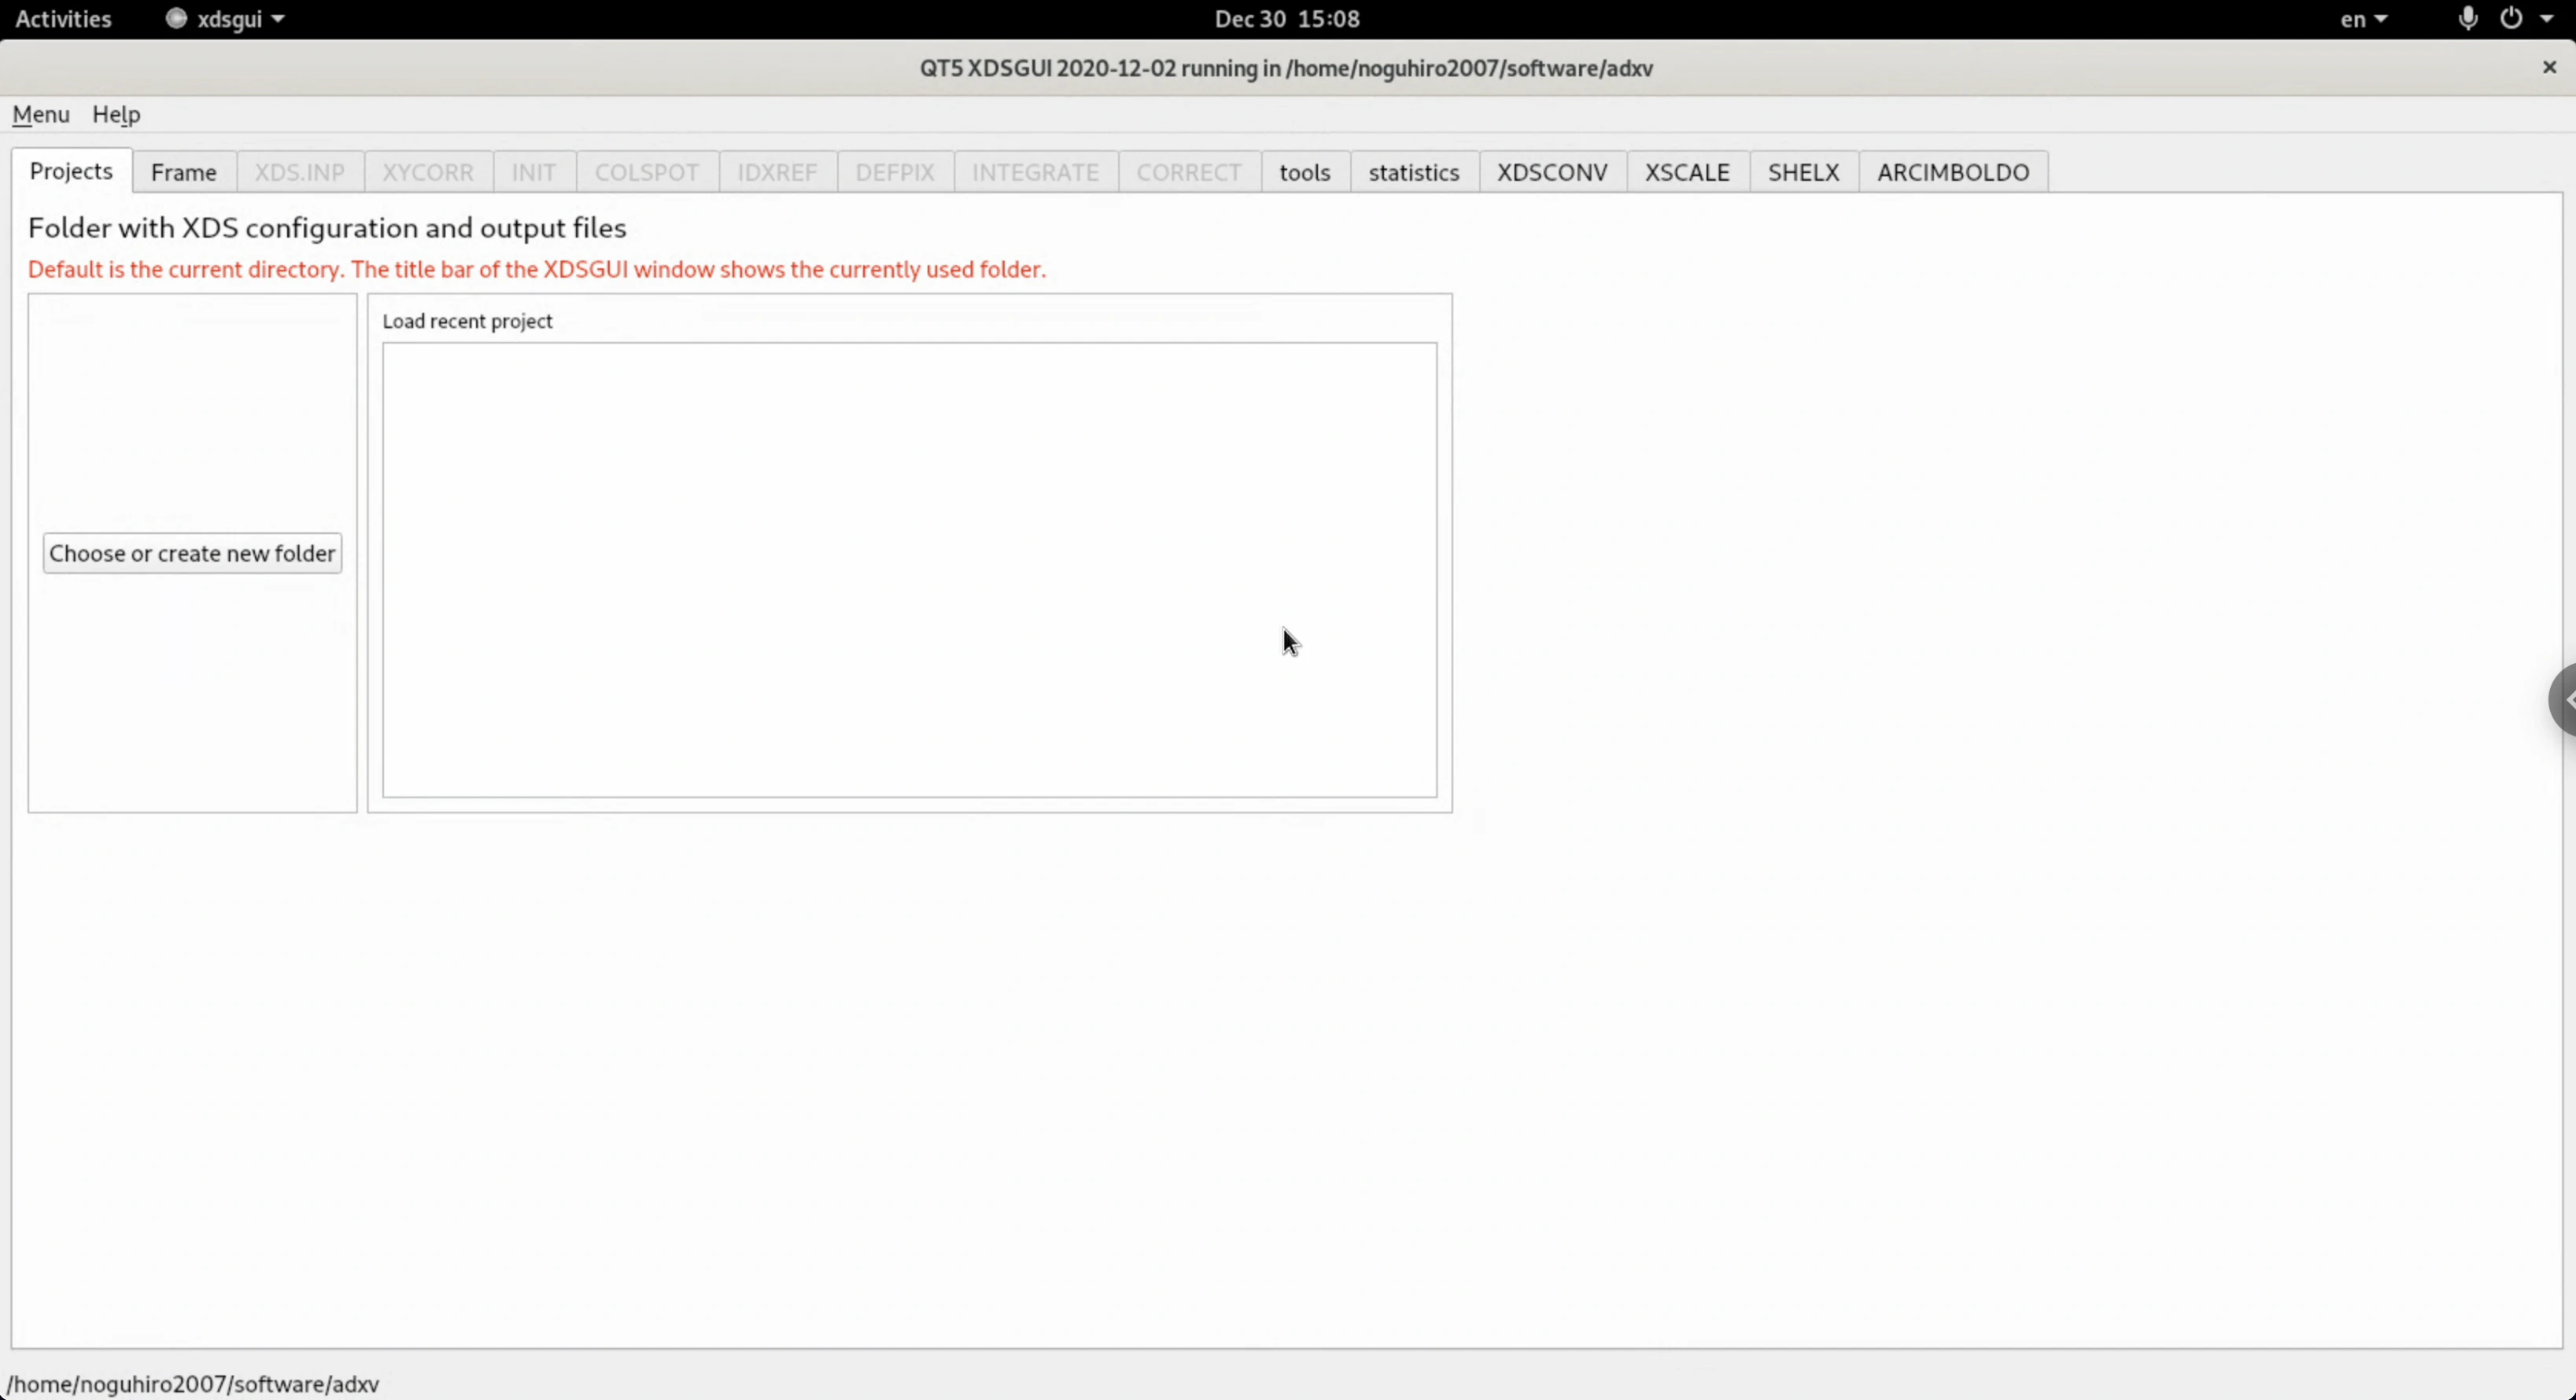
Task: Click the Load recent project label
Action: tap(467, 321)
